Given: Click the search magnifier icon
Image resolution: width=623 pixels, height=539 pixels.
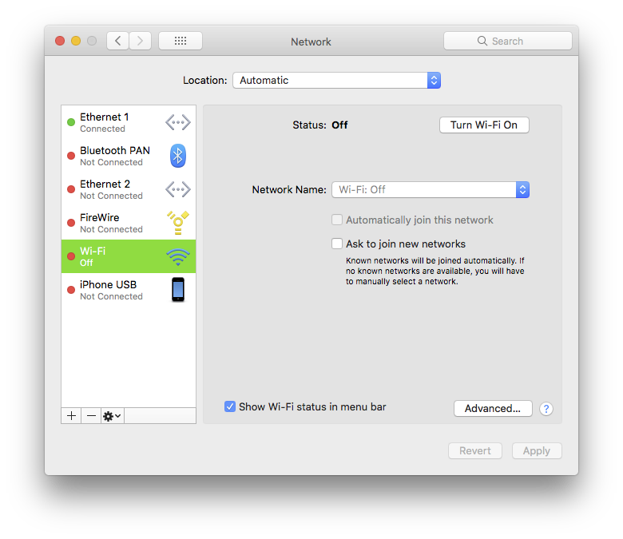Looking at the screenshot, I should (x=482, y=41).
